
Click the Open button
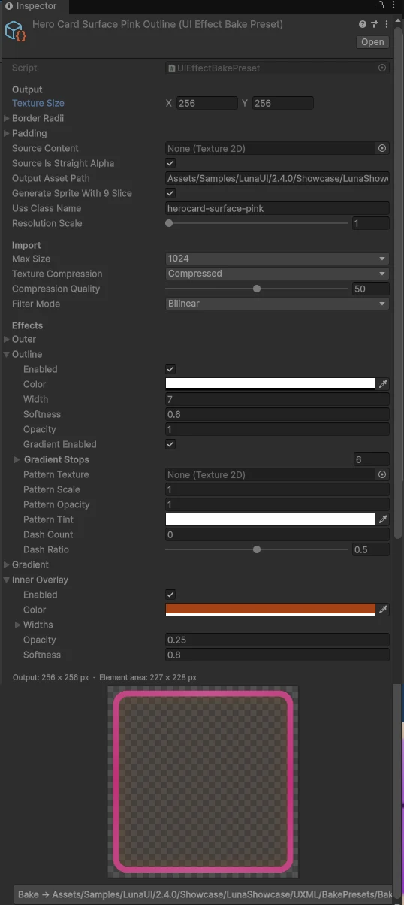(372, 42)
